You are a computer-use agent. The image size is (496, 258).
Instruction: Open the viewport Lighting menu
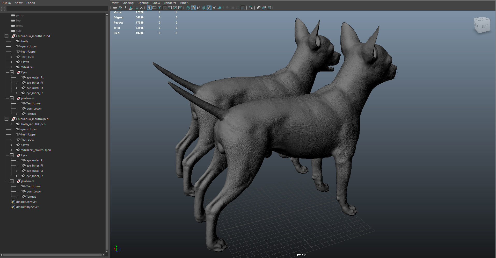143,3
